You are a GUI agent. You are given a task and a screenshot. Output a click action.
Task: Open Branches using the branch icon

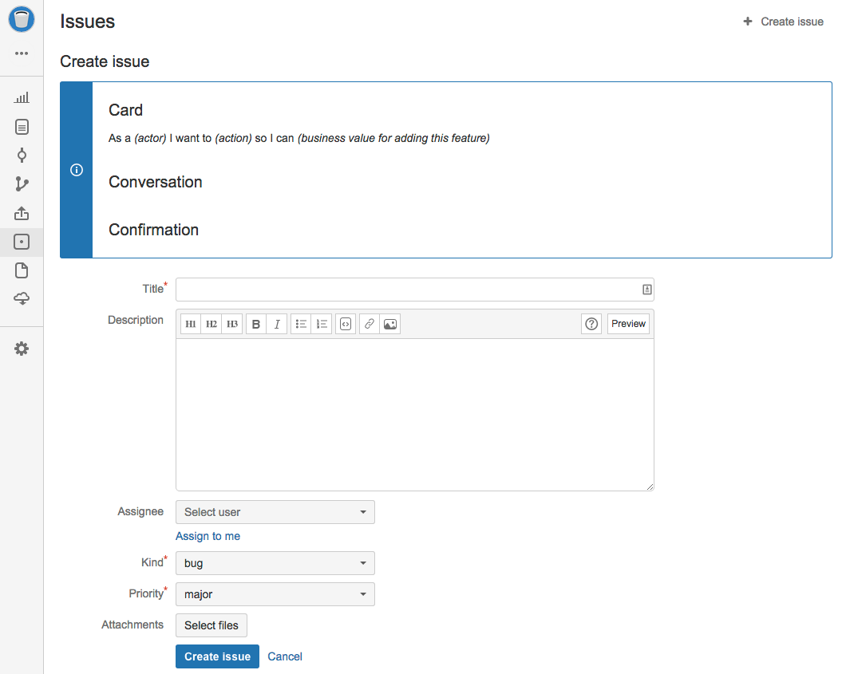pos(22,183)
